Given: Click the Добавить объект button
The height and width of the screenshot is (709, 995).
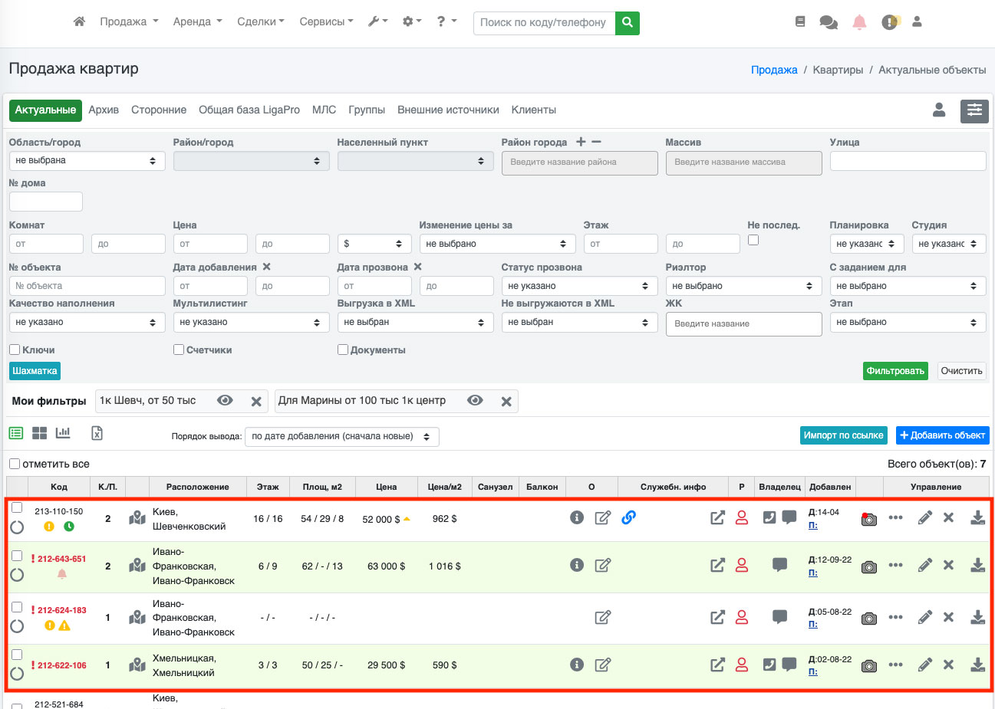Looking at the screenshot, I should 942,435.
